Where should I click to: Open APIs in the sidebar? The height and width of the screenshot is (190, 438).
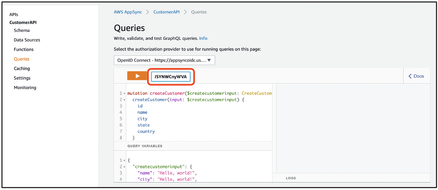[14, 14]
